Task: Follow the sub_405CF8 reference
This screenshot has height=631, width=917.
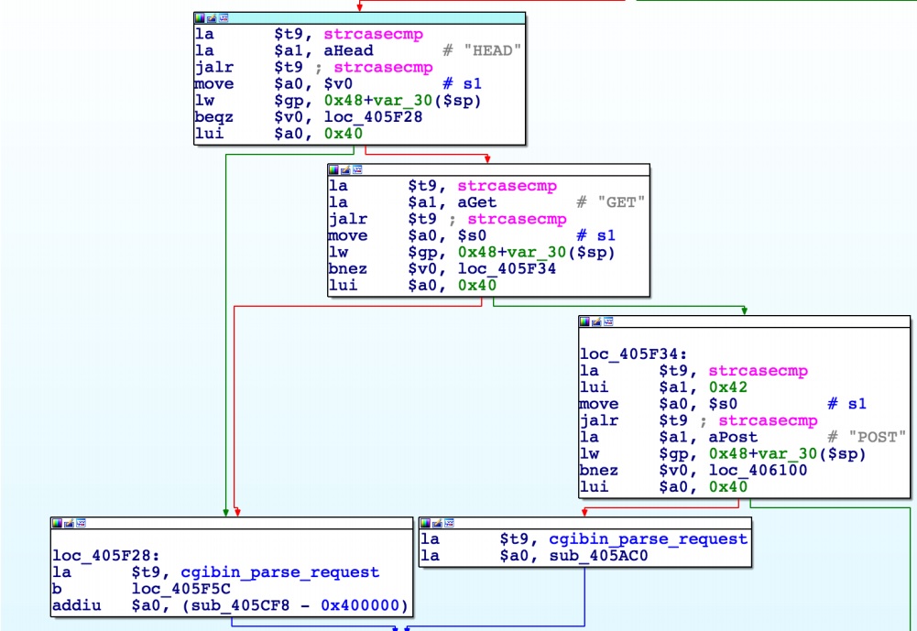Action: tap(240, 606)
